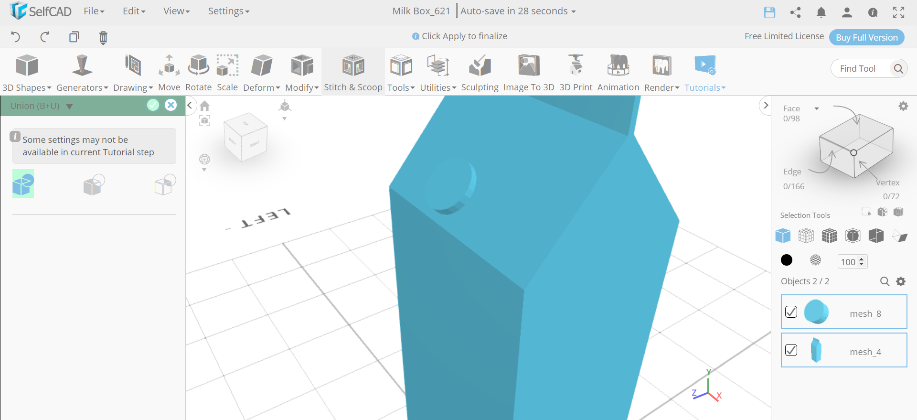Open user account profile icon
The image size is (917, 420).
847,12
